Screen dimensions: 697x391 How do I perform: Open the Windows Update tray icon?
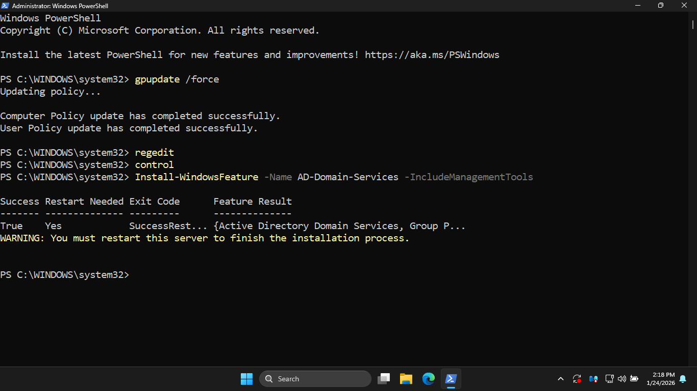577,379
